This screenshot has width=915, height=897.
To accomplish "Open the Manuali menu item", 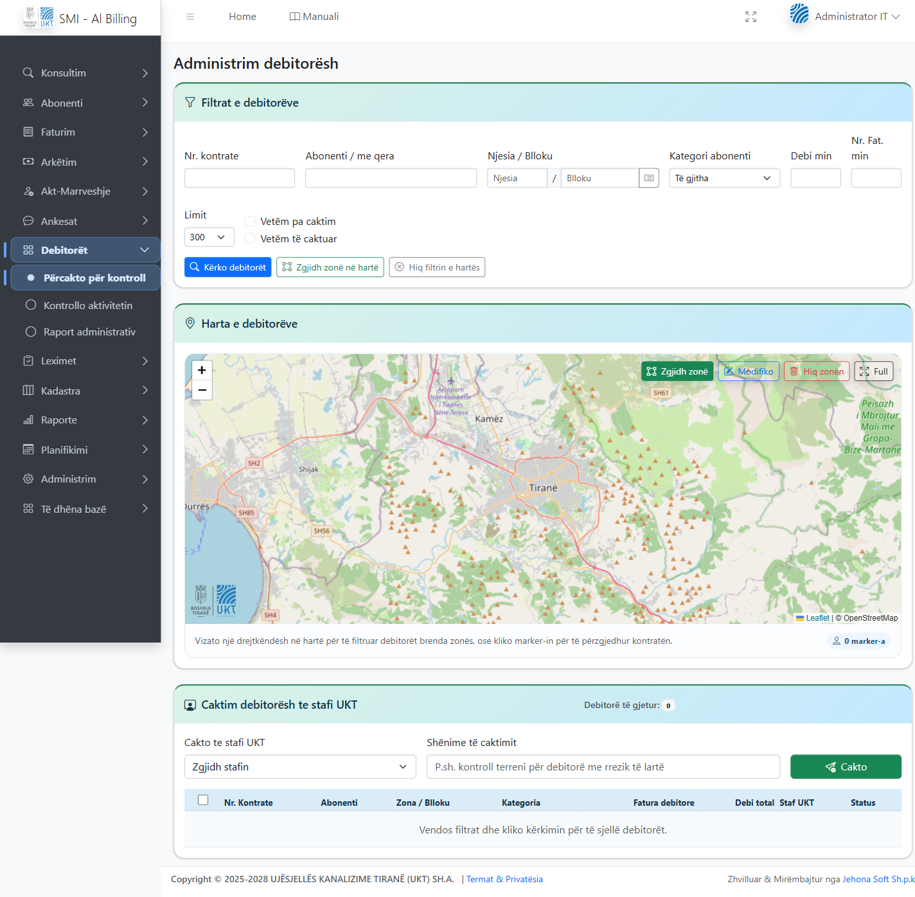I will tap(314, 17).
